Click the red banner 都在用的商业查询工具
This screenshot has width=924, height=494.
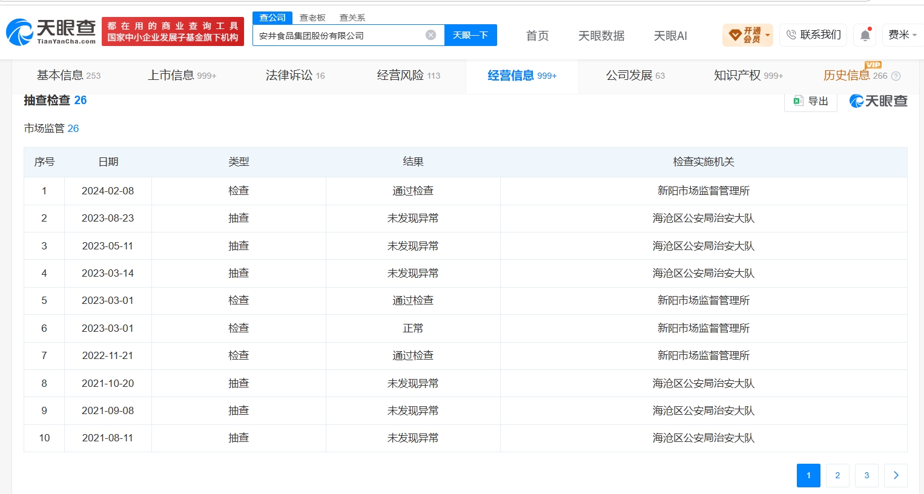[x=173, y=31]
